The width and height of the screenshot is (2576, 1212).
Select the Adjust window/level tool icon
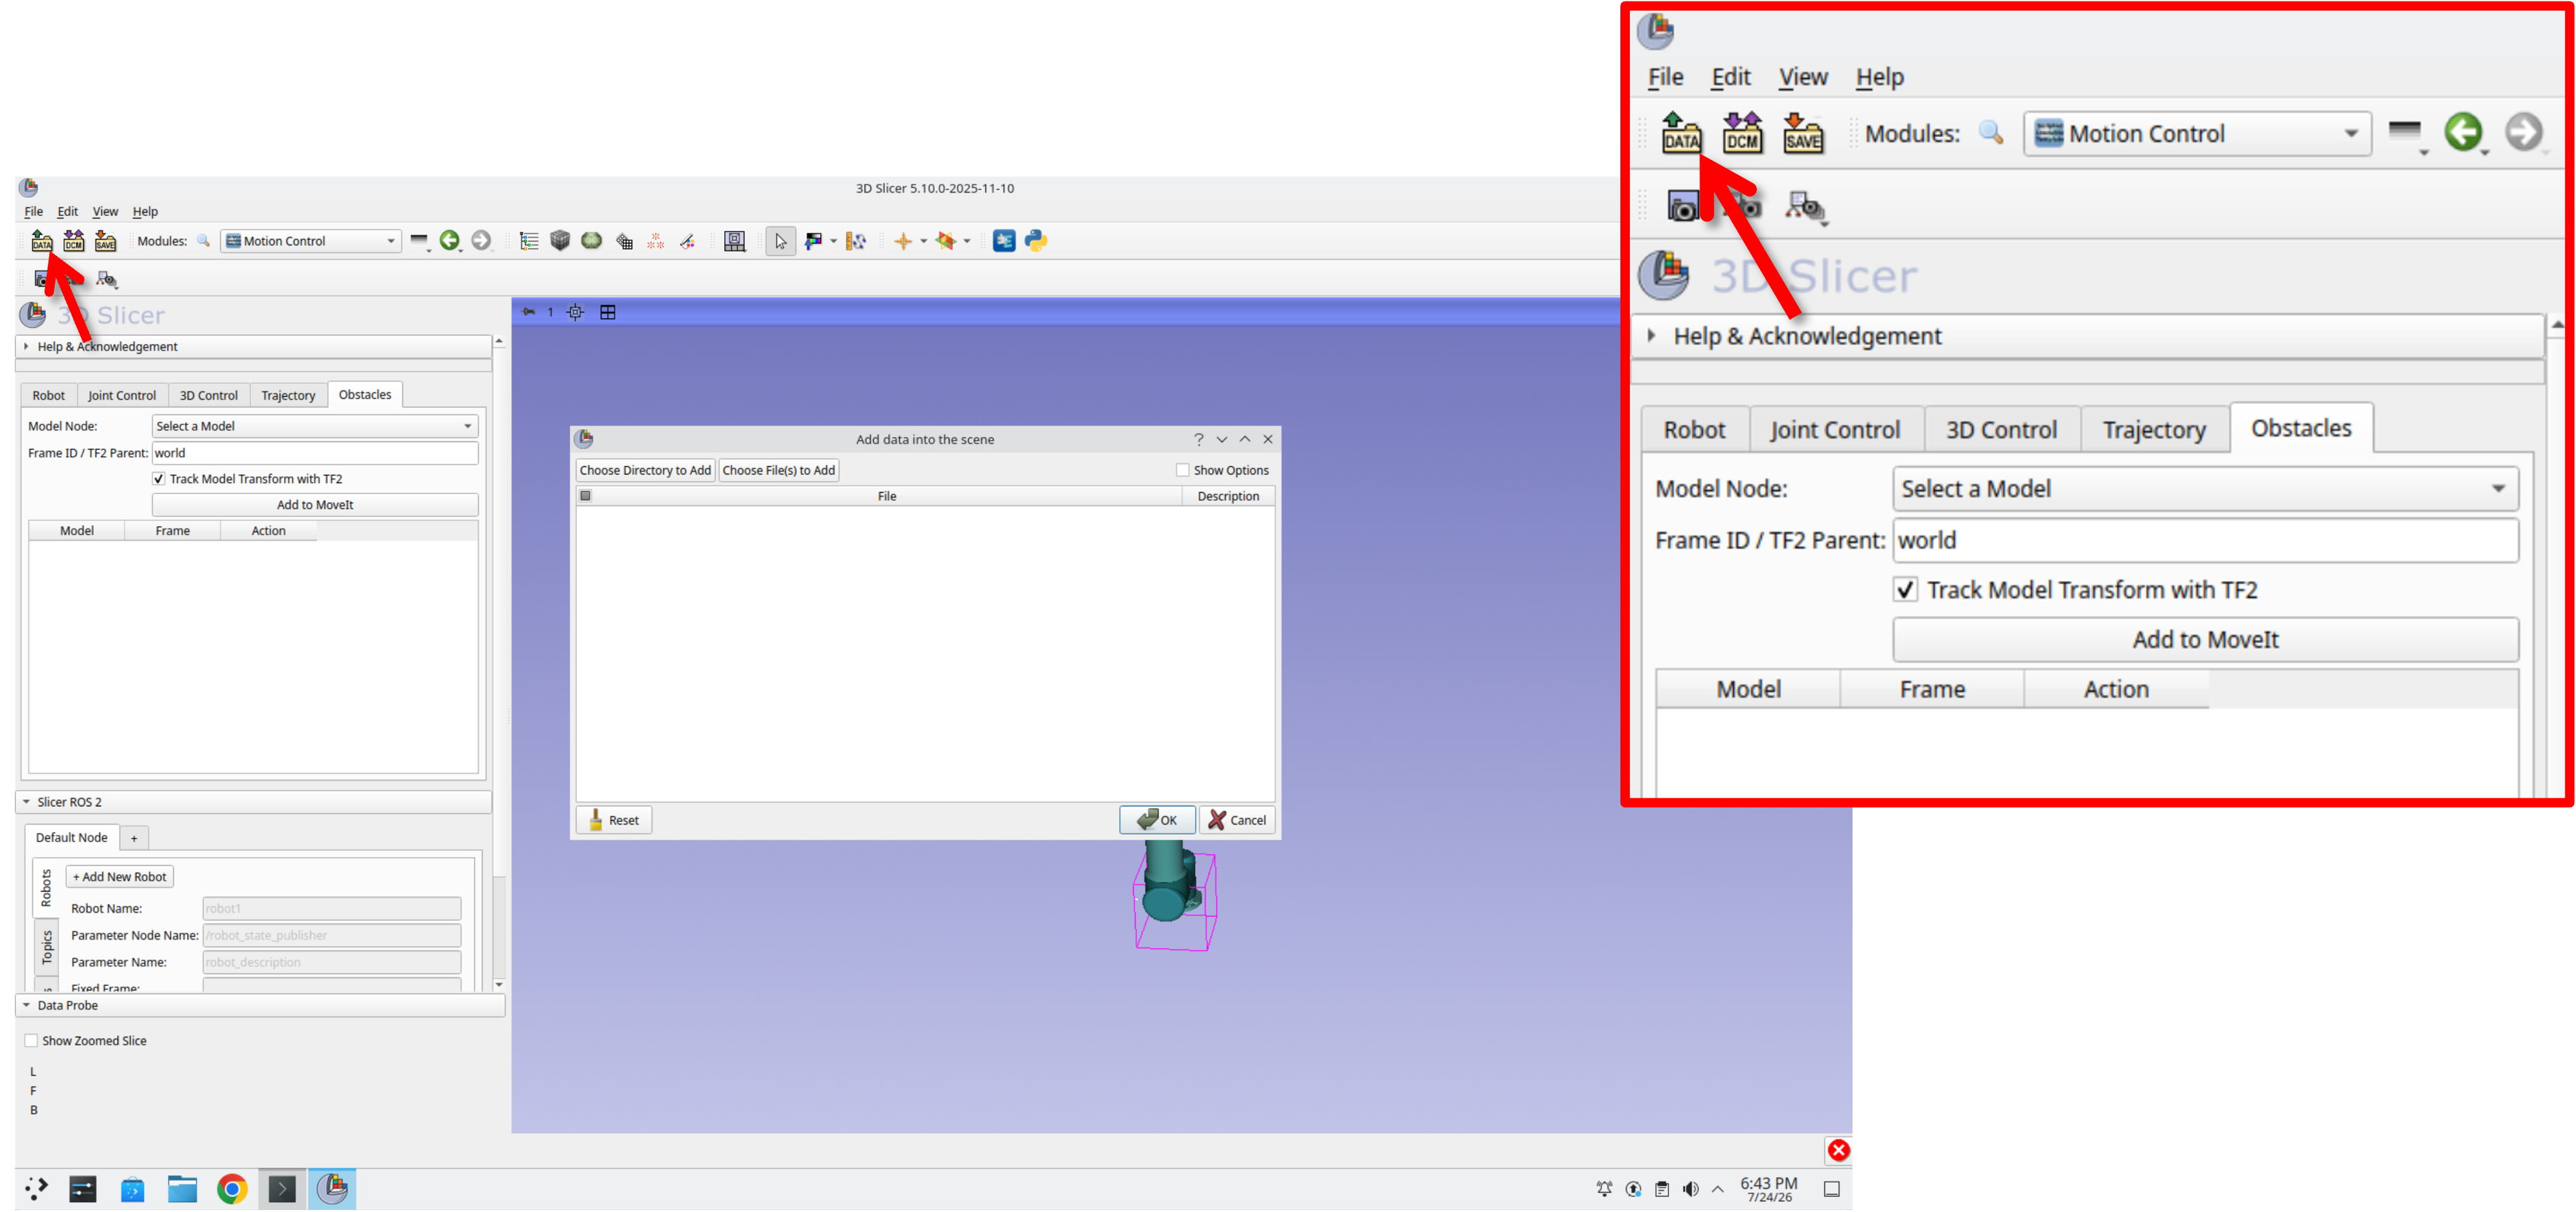point(813,241)
